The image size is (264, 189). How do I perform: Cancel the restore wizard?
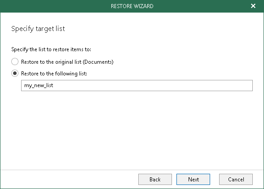tap(236, 180)
